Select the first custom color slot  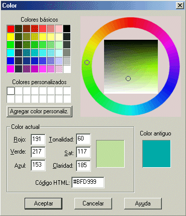(11, 91)
